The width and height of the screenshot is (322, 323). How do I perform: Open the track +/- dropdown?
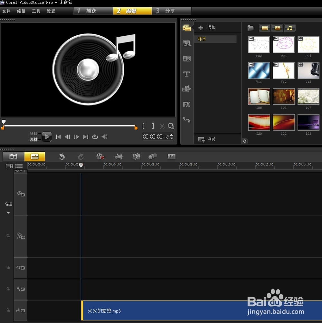point(20,171)
